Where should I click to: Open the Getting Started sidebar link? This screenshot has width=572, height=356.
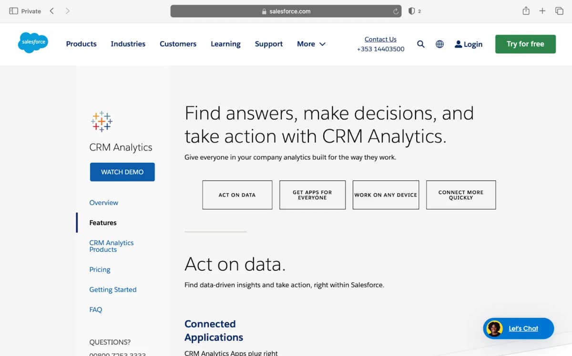113,289
